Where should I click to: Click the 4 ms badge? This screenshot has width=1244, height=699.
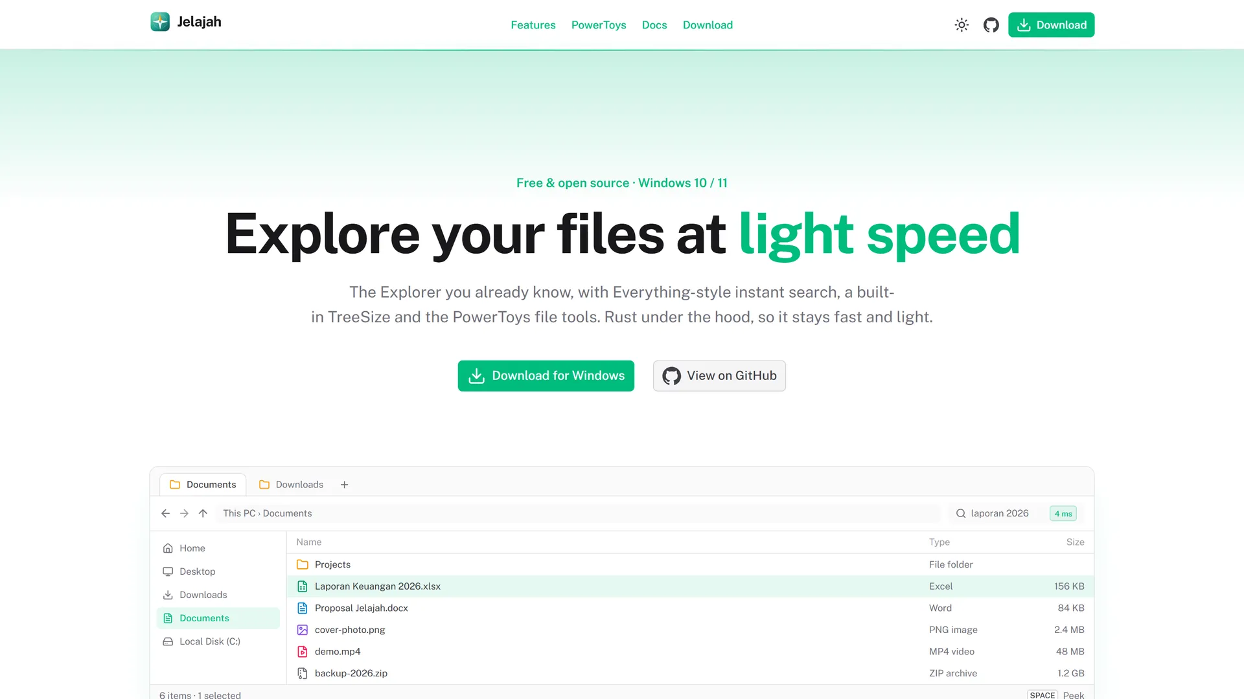(1063, 514)
